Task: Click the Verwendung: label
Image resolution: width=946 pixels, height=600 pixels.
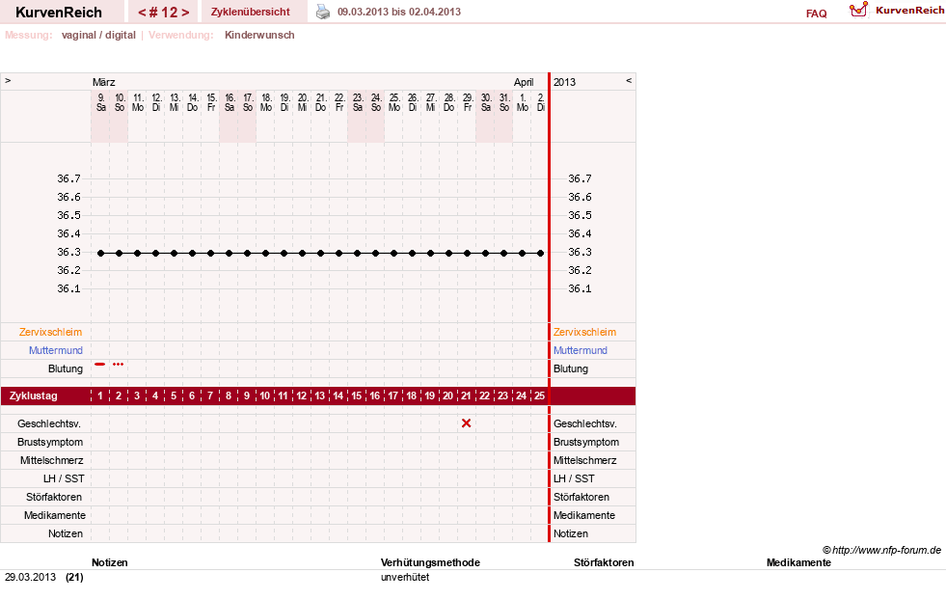Action: [181, 35]
